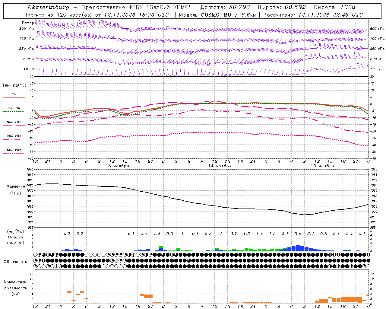386x309 pixels.
Task: Click the 'Конвективн.' convective cloud label
Action: coord(15,282)
